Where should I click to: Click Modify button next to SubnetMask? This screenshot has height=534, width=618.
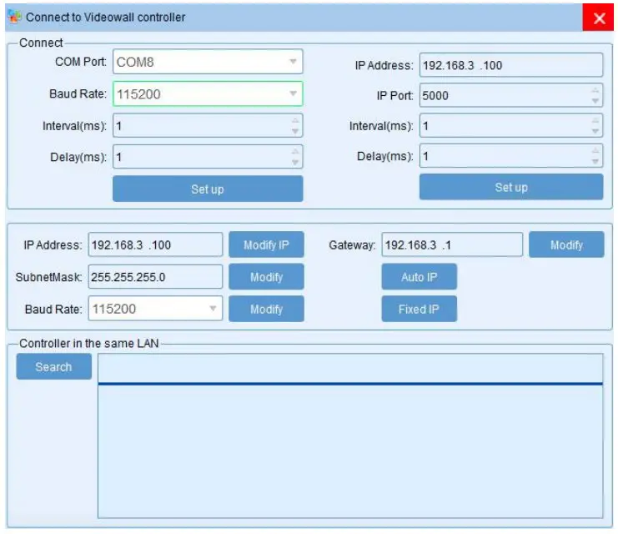pyautogui.click(x=266, y=277)
